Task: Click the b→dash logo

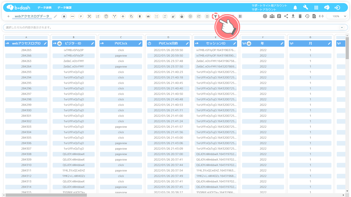Action: point(18,8)
